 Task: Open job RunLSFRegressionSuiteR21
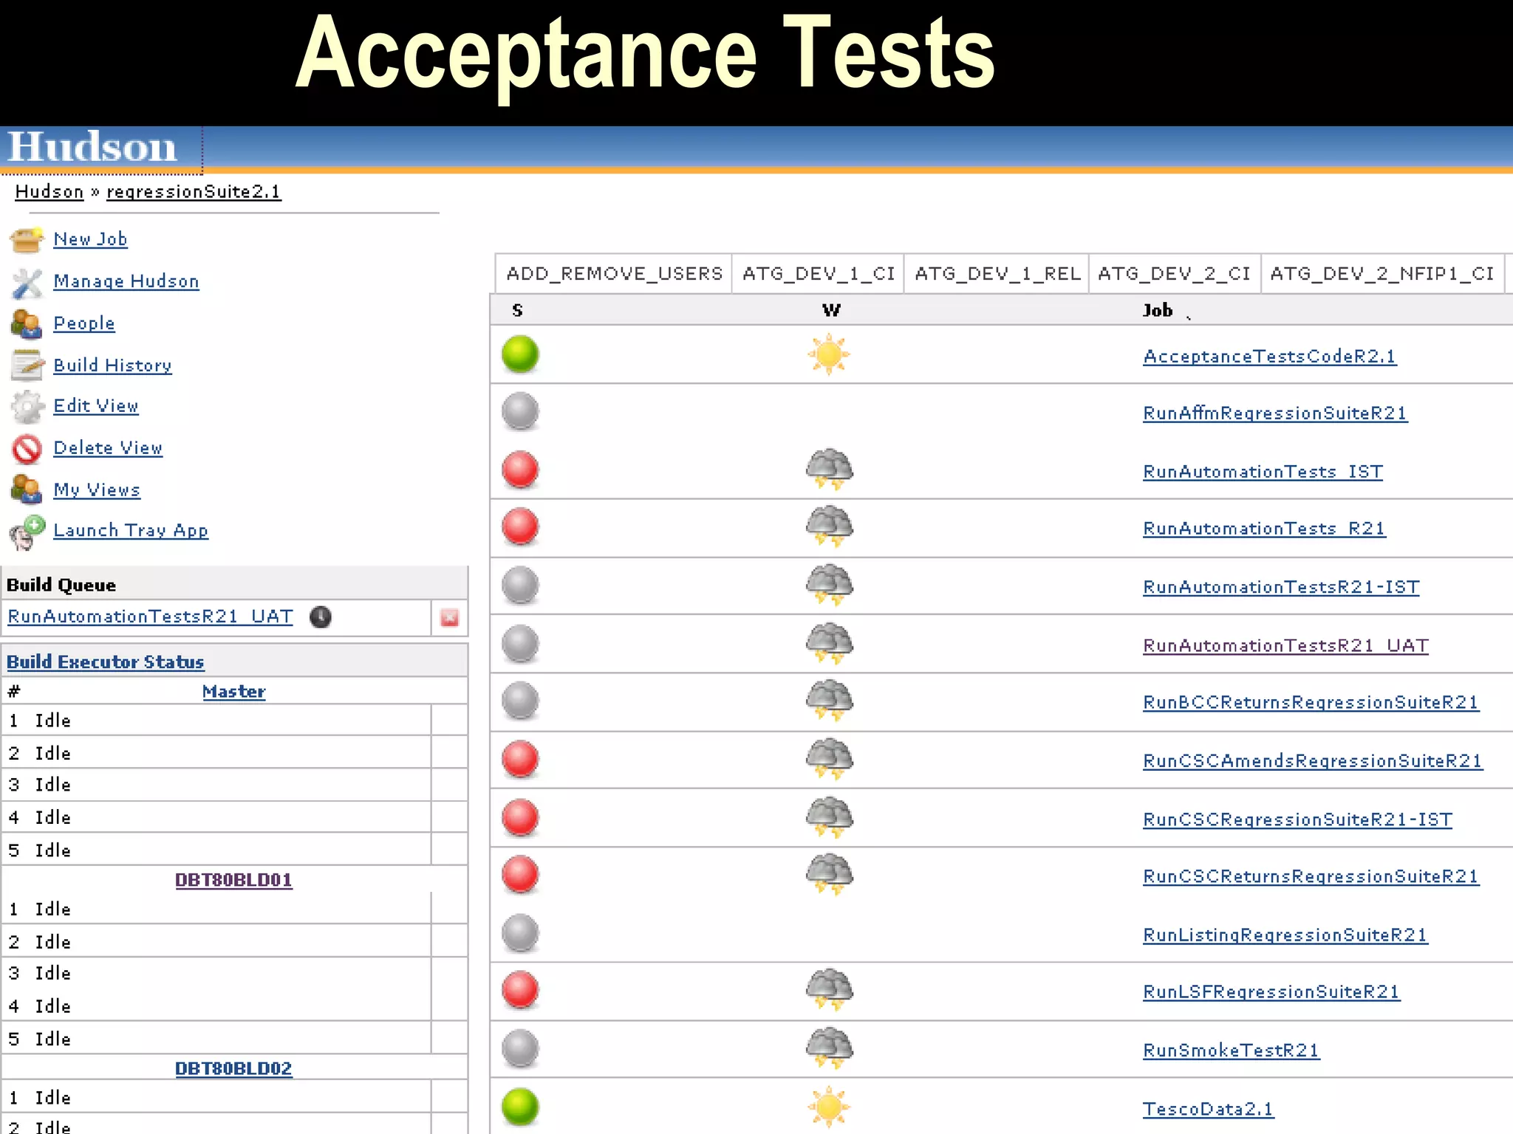pyautogui.click(x=1271, y=992)
